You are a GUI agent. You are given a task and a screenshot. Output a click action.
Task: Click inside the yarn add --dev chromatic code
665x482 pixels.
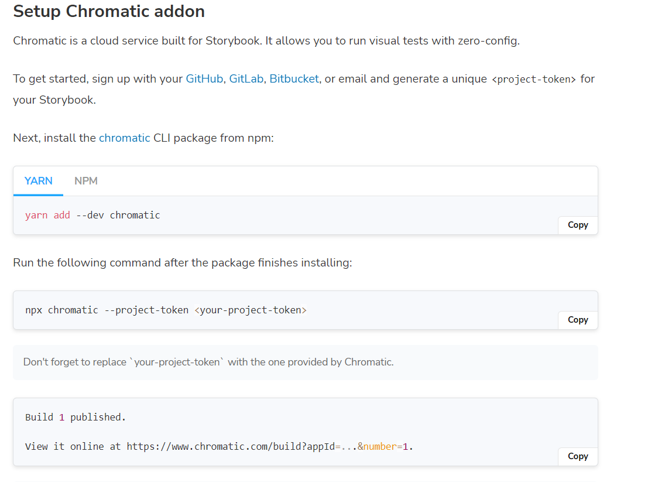tap(92, 215)
